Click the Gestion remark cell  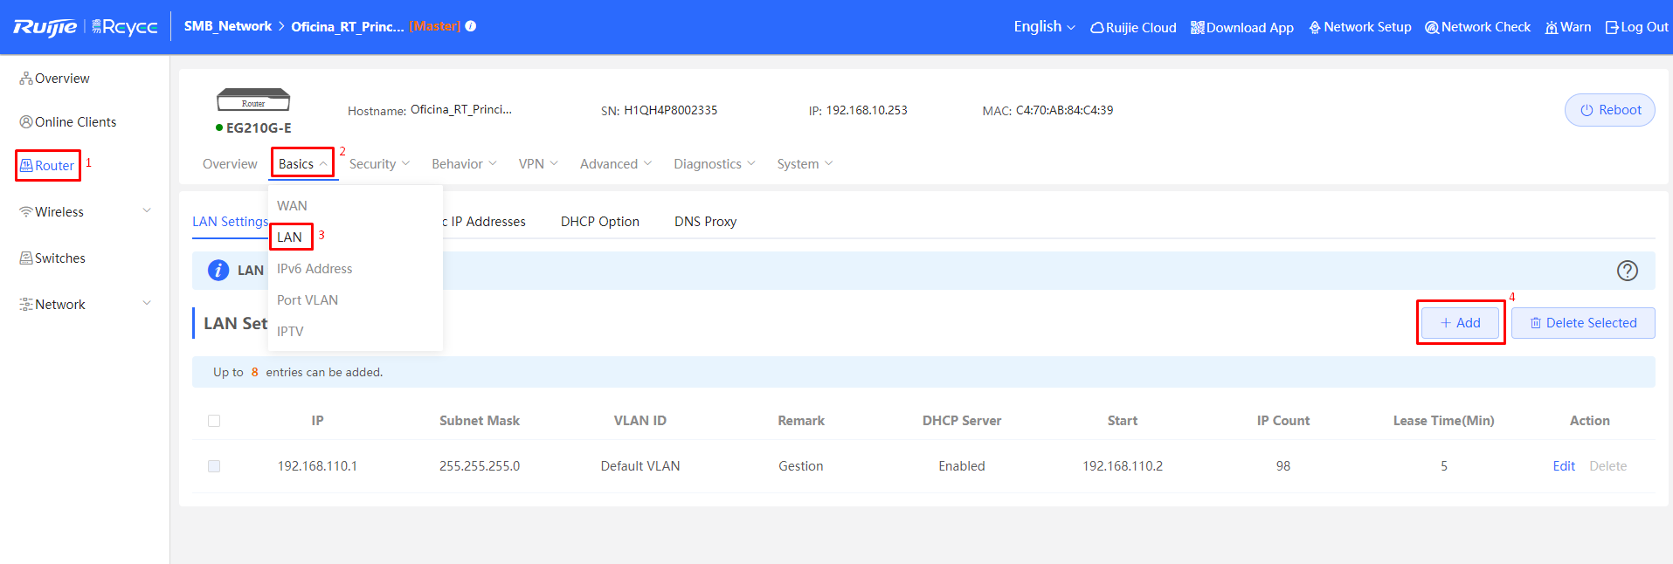click(x=801, y=466)
